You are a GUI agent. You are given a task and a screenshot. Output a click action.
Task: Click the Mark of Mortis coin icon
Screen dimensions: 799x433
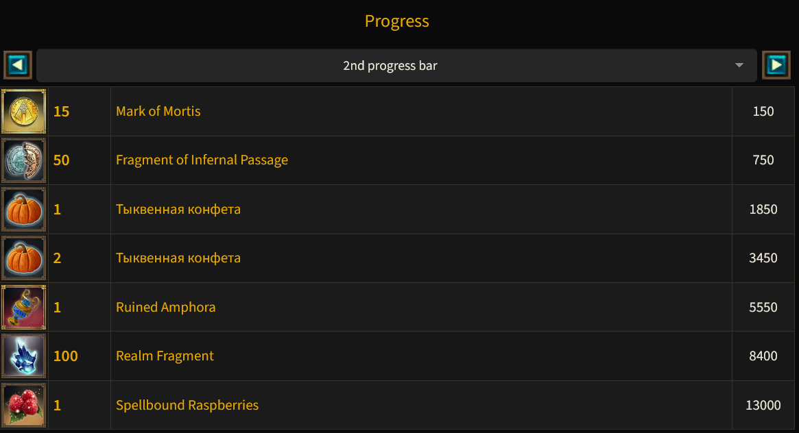pos(24,111)
